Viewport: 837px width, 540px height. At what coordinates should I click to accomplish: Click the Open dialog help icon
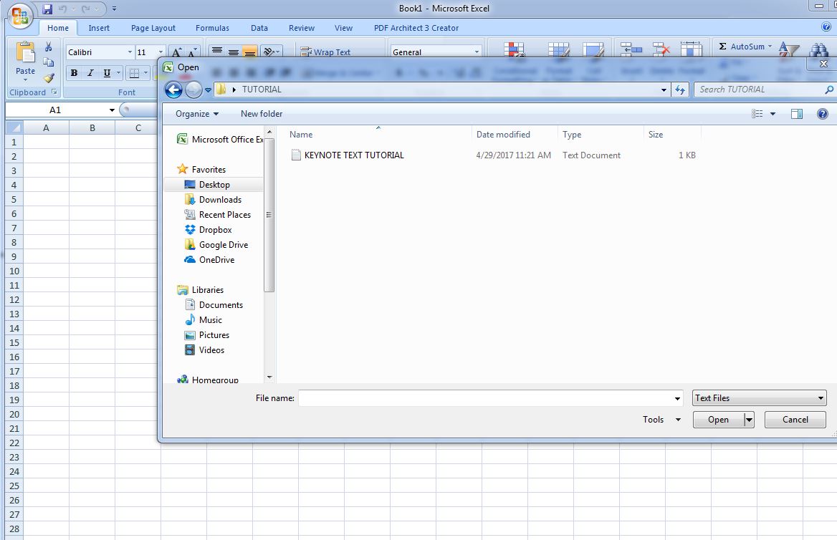[823, 114]
